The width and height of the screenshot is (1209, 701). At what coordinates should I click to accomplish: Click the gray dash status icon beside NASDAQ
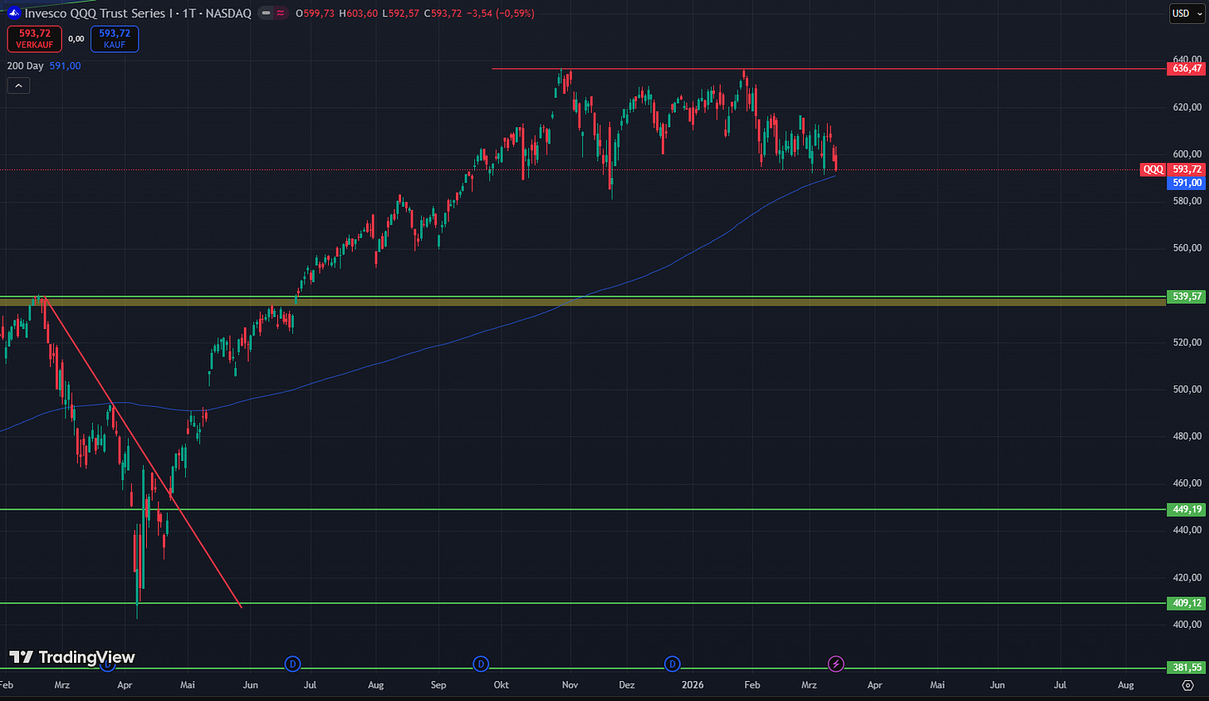click(266, 13)
